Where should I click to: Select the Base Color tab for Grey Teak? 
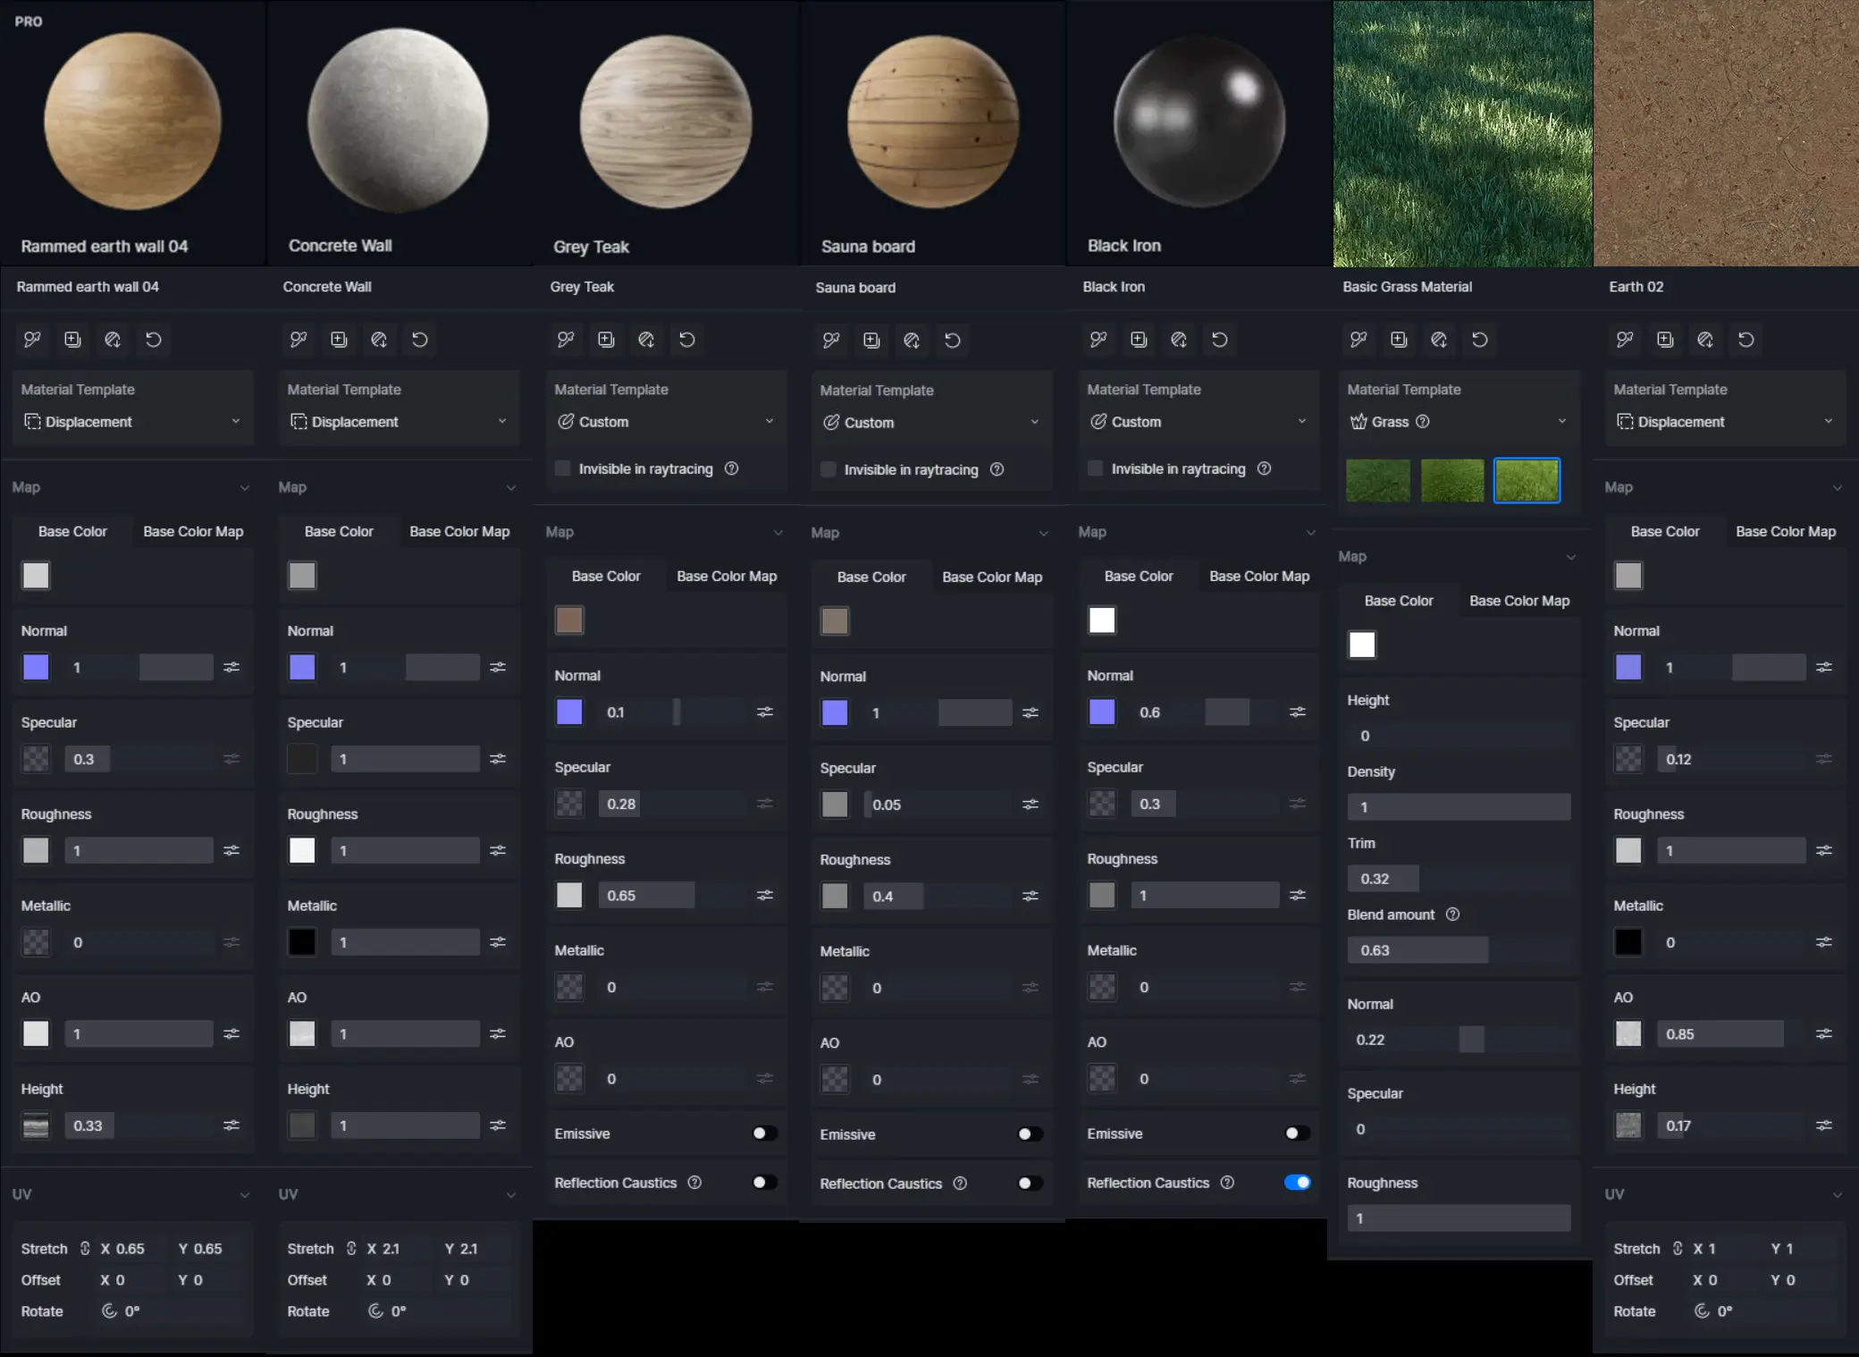point(606,577)
